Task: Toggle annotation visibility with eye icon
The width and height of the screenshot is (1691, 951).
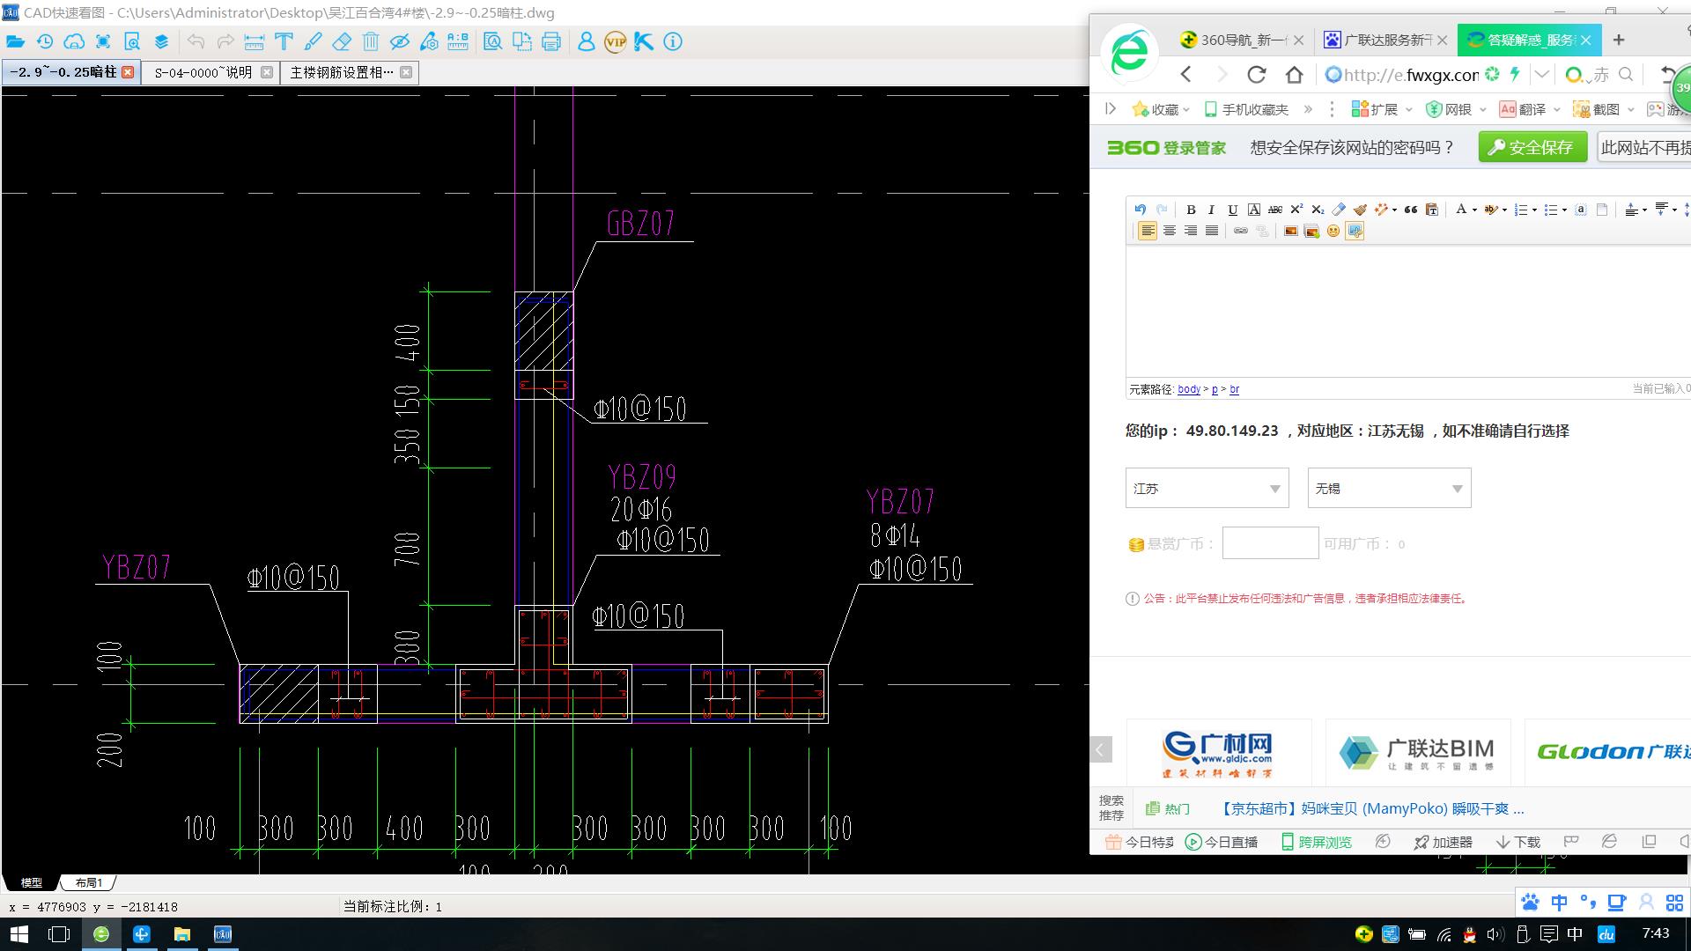Action: [400, 41]
